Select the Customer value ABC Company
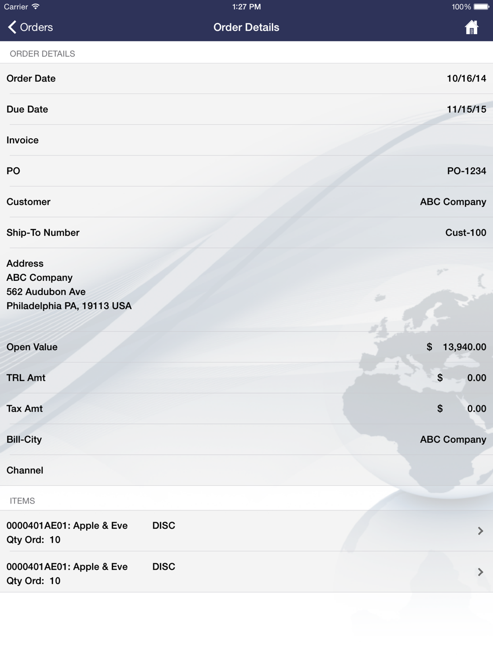Viewport: 493px width, 658px height. click(453, 202)
